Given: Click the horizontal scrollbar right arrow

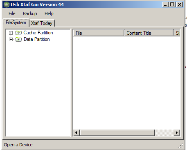Looking at the screenshot, I should pos(177,133).
